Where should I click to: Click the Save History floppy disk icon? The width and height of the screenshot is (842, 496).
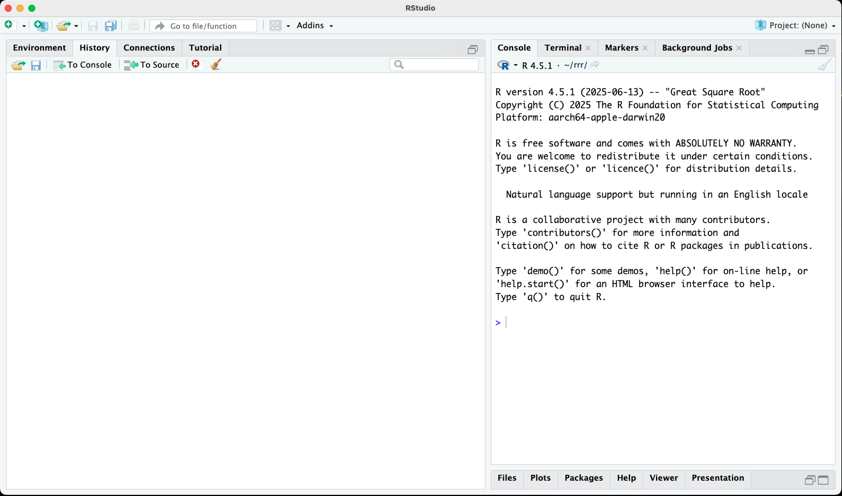36,65
